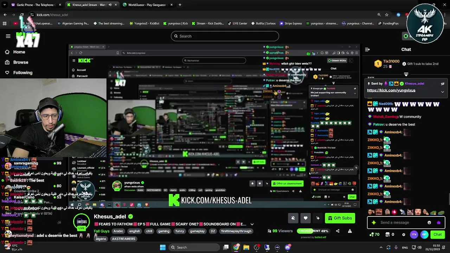Open Discord from taskbar
This screenshot has width=450, height=253.
[x=288, y=247]
